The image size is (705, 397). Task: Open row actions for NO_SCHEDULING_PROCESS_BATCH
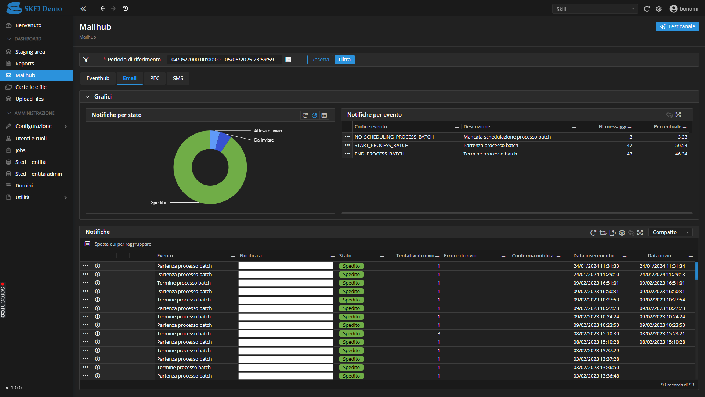[x=347, y=136]
